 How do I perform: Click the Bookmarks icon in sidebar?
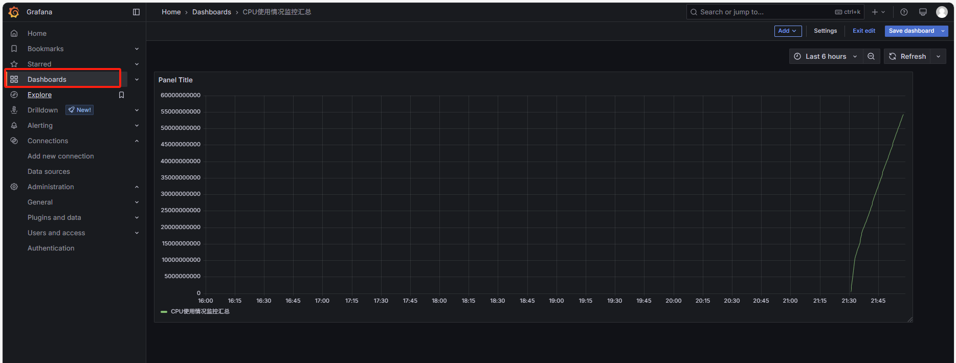click(14, 49)
